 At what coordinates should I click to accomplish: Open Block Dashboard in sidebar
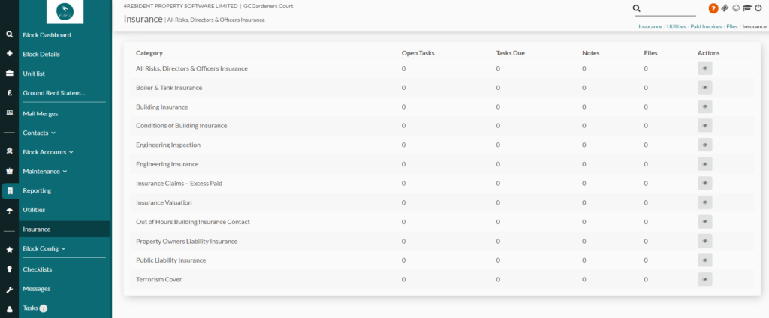pos(47,35)
